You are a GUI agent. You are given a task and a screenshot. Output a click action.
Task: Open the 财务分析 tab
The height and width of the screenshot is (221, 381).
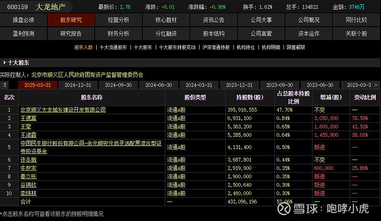tap(118, 33)
